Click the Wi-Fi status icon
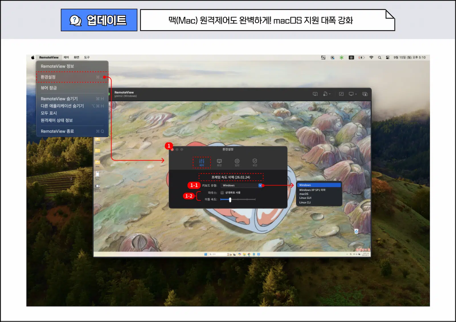The width and height of the screenshot is (456, 322). click(371, 57)
